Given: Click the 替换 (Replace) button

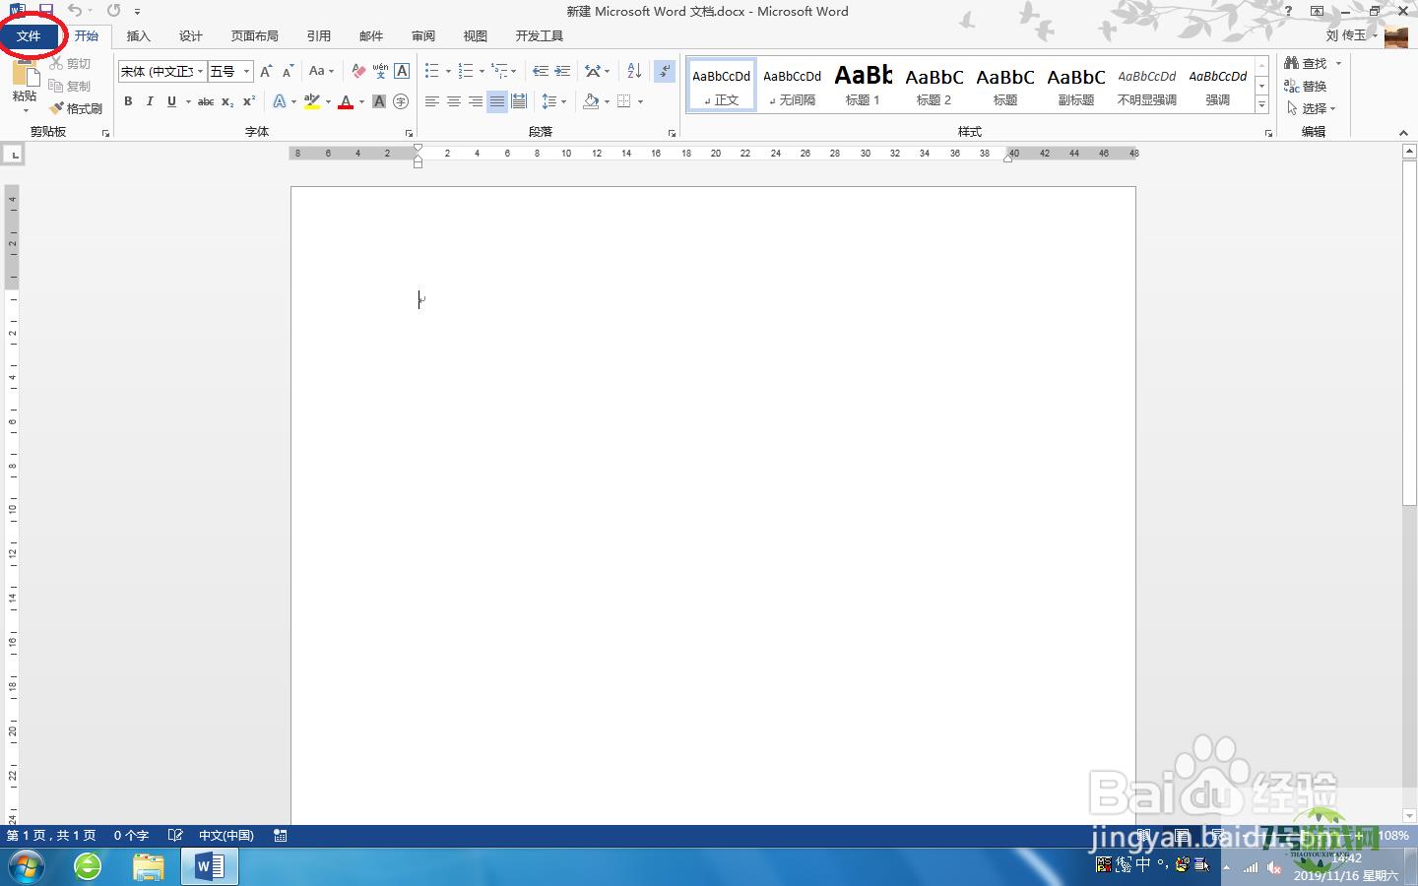Looking at the screenshot, I should pyautogui.click(x=1305, y=86).
